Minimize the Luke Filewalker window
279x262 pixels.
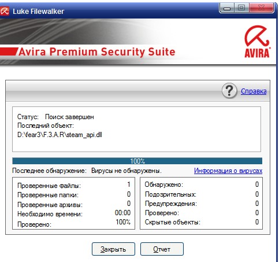[227, 8]
